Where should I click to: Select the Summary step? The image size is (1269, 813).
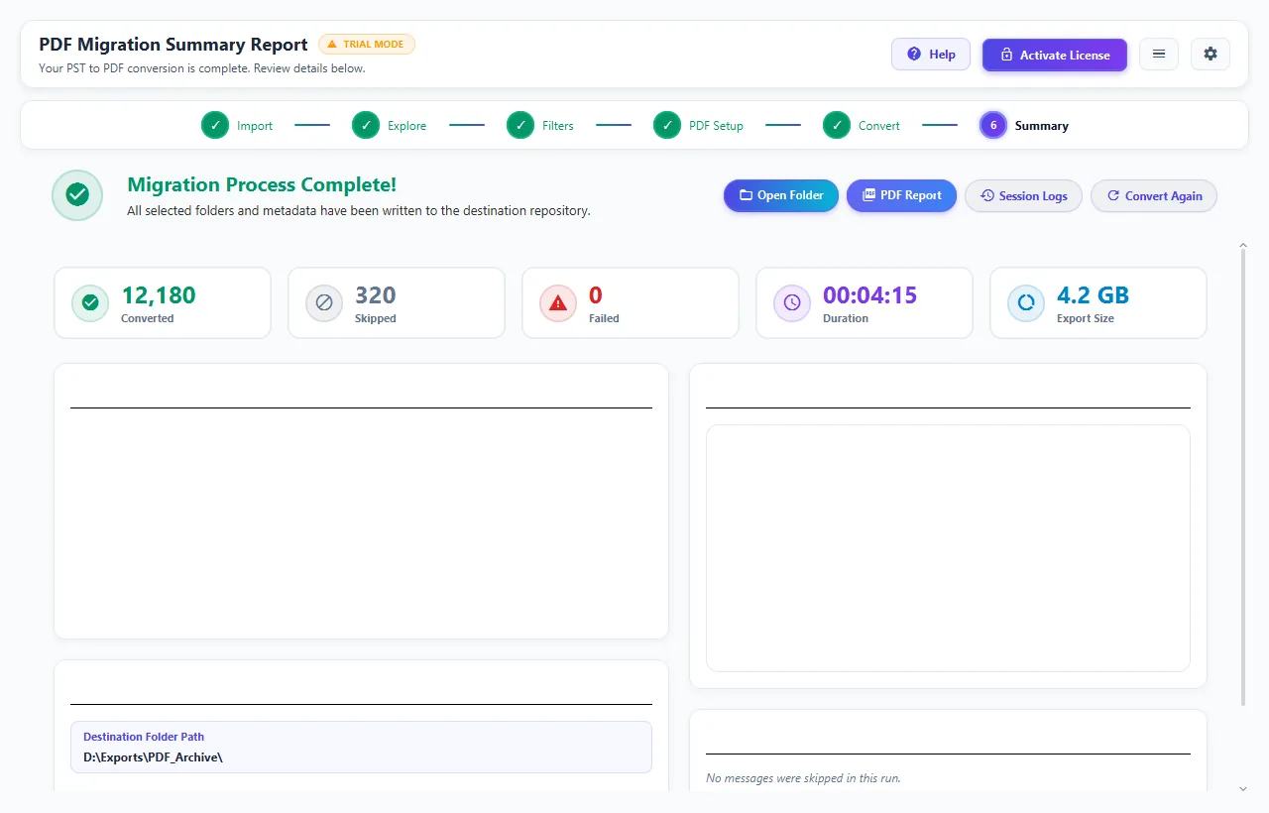pos(1024,126)
